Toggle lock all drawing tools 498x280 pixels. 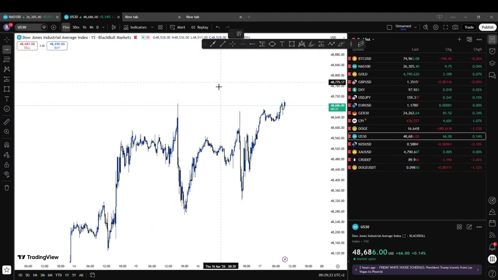pos(7,165)
